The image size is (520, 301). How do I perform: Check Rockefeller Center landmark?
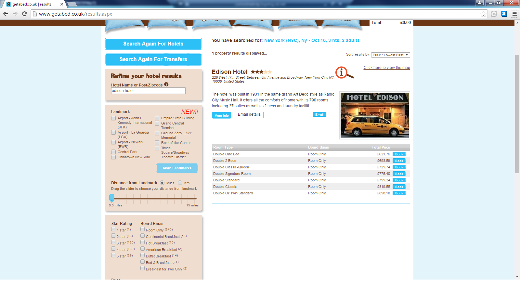157,143
